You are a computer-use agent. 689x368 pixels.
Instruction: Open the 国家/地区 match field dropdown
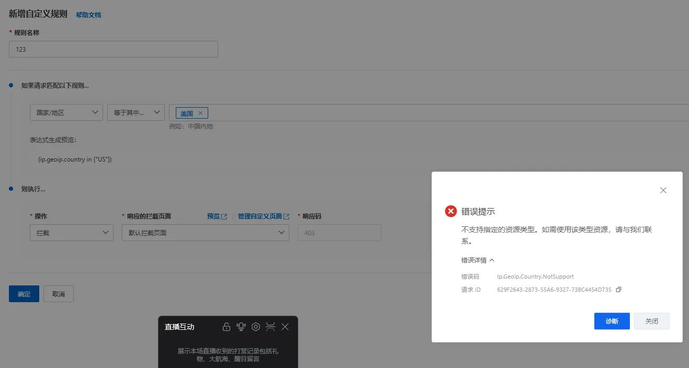click(66, 112)
